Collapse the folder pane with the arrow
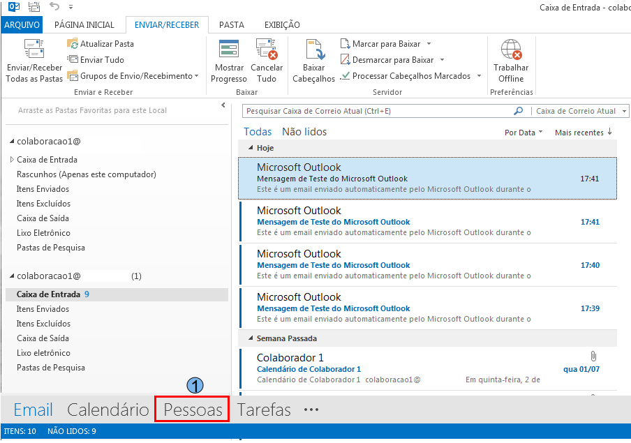 pyautogui.click(x=223, y=105)
